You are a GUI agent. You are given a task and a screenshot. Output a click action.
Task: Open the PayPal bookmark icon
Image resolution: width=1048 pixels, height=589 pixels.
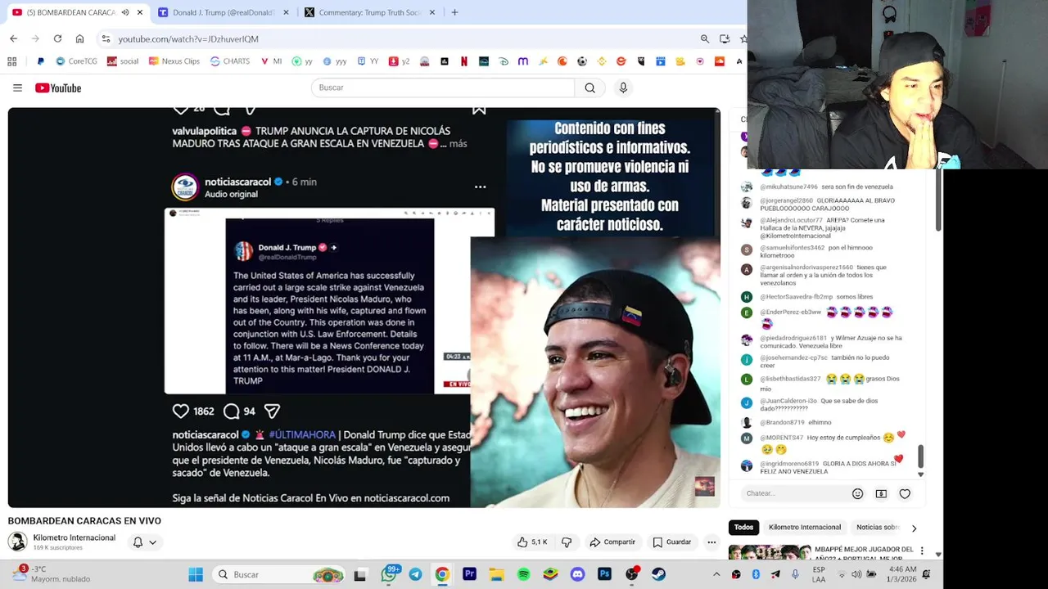40,61
